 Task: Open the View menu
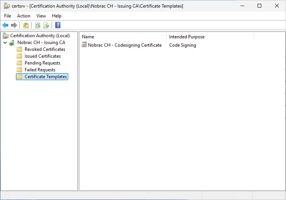[x=41, y=16]
